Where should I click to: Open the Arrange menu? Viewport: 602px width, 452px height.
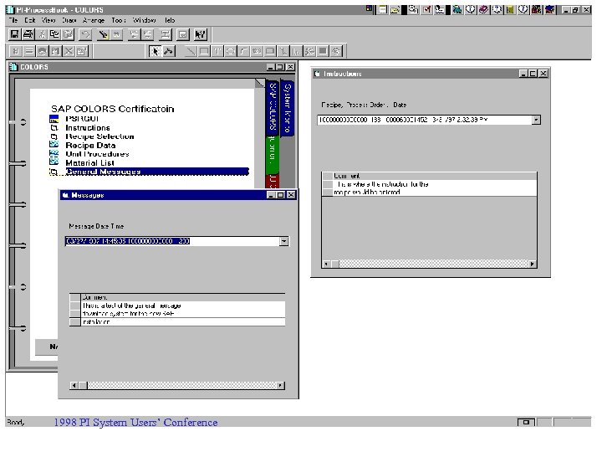(94, 20)
